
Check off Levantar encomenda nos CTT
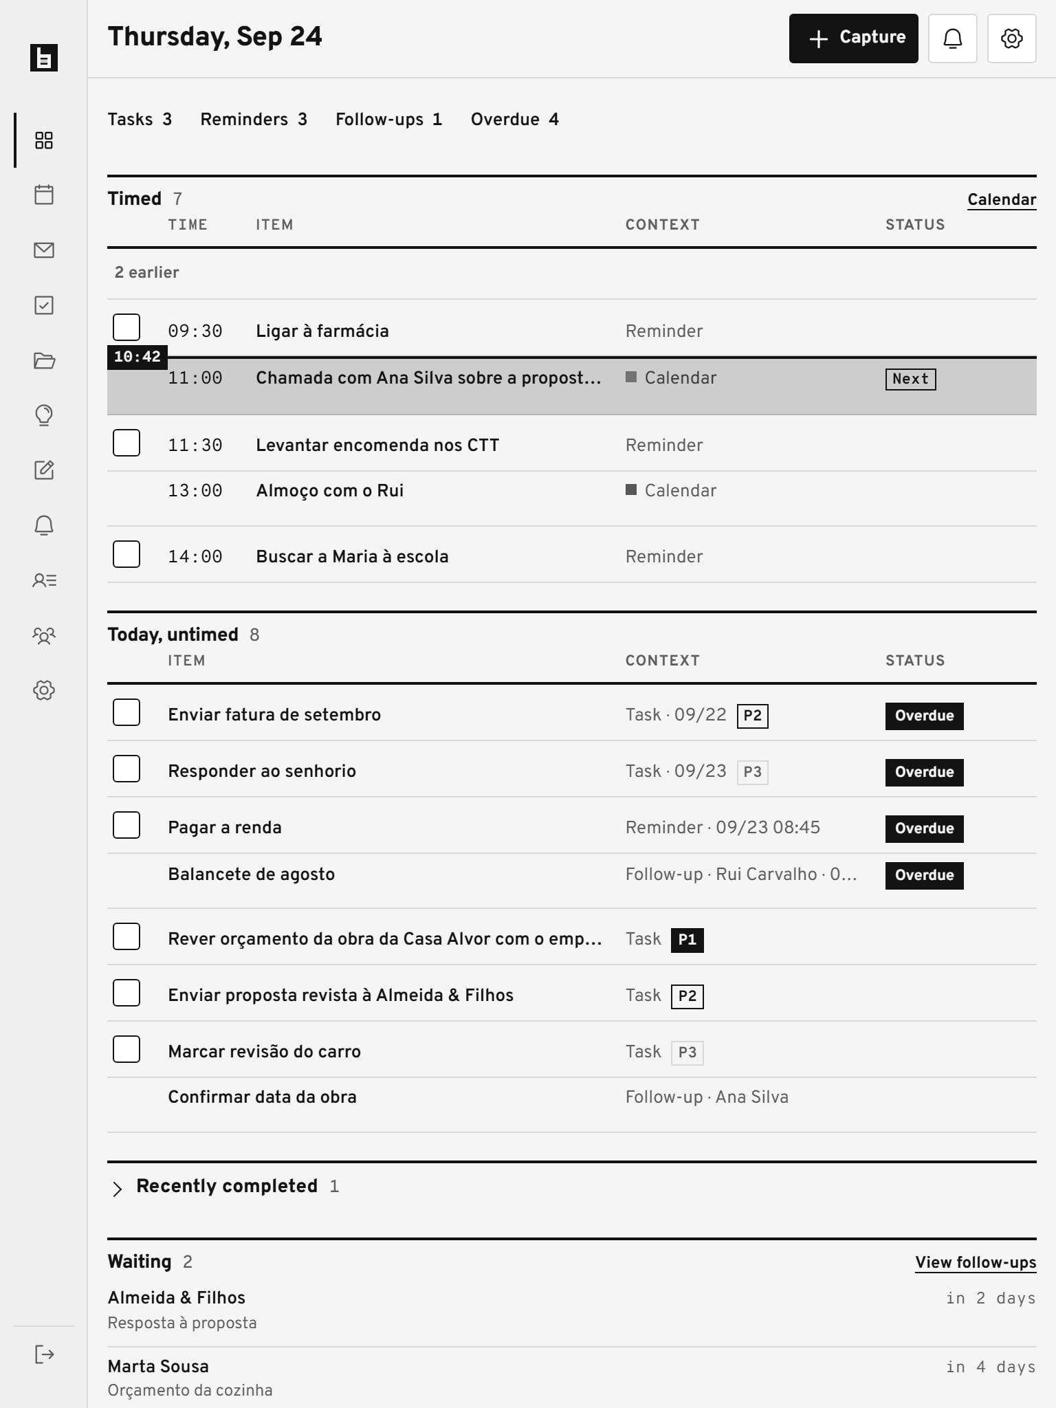[x=126, y=443]
